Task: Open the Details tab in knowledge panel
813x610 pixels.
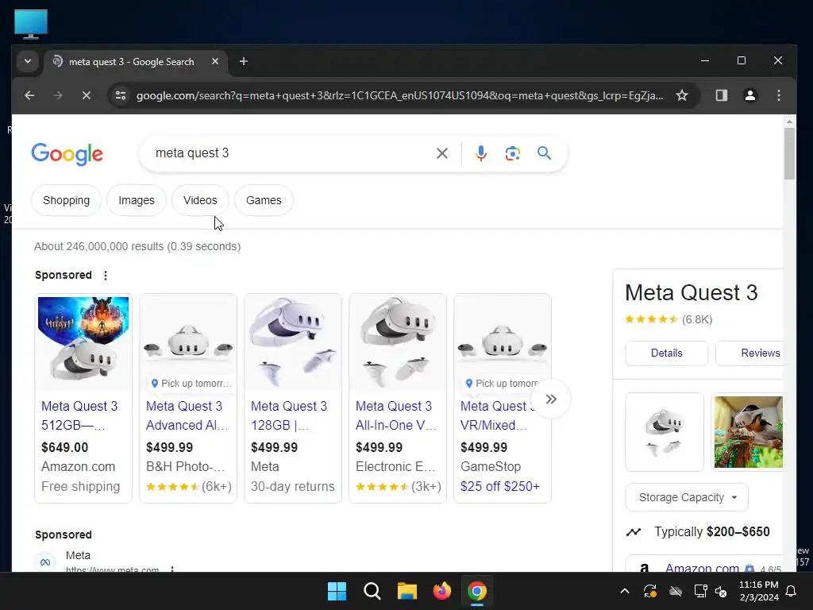Action: 666,353
